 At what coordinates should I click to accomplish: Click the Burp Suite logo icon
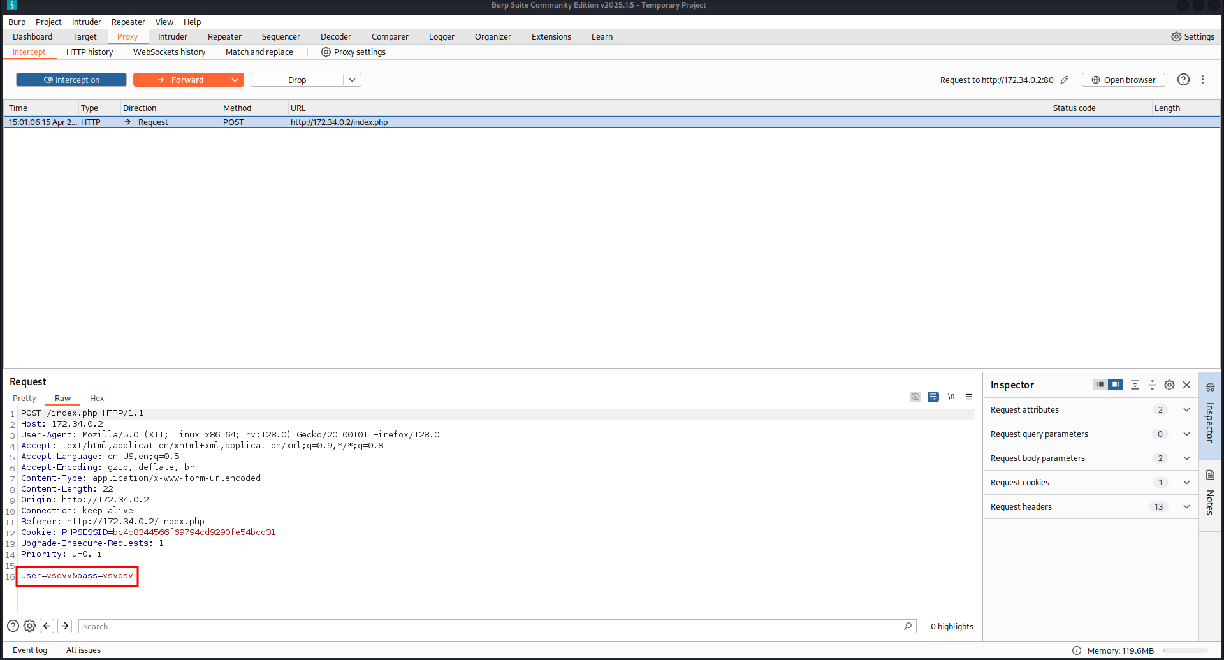11,5
